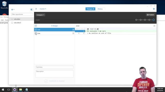Viewport: 165px width, 92px height.
Task: Toggle the select-all changes checkbox
Action: 36,26
